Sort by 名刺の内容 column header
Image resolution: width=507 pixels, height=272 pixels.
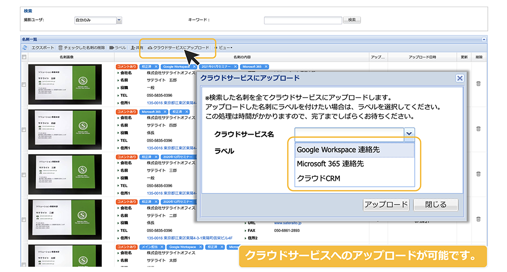[x=242, y=57]
